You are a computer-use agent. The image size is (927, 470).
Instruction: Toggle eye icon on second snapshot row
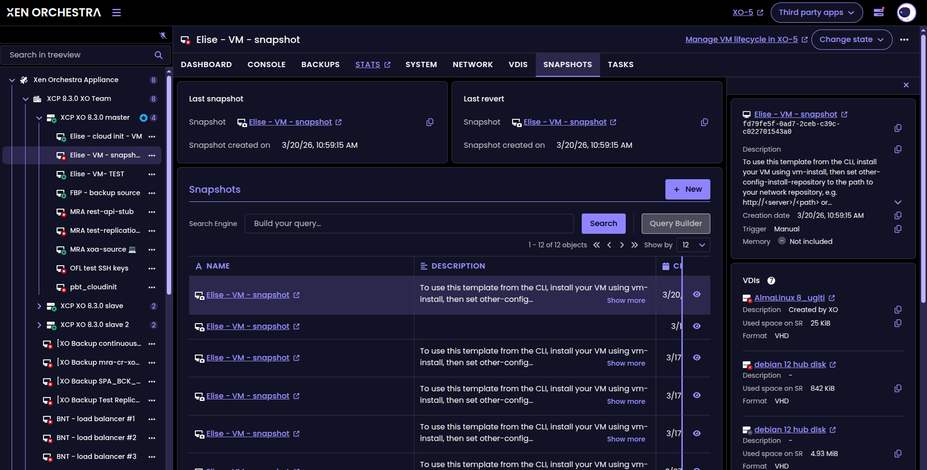[696, 327]
